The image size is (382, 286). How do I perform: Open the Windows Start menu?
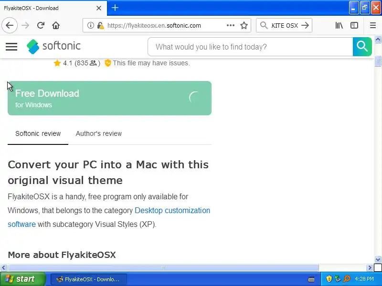click(x=23, y=279)
